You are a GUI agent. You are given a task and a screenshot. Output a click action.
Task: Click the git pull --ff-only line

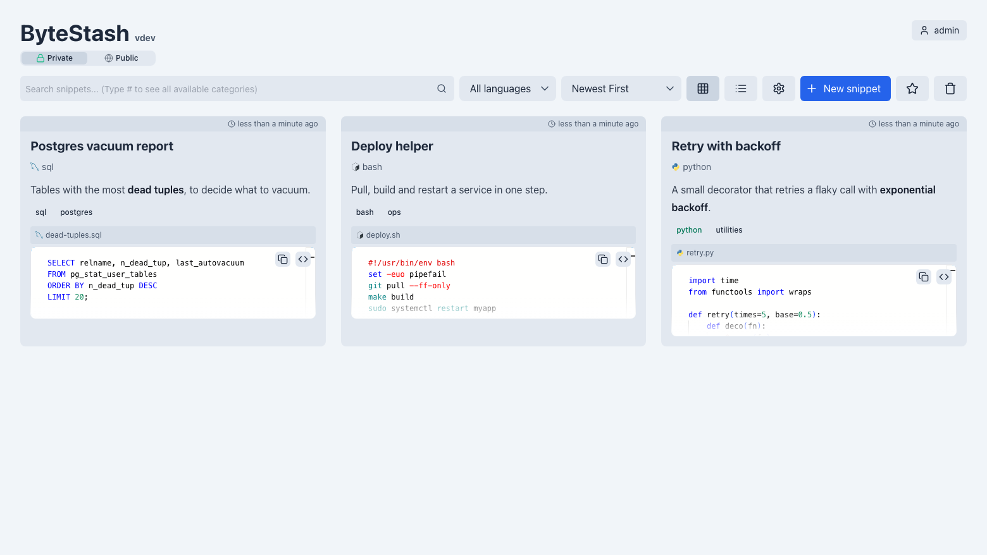click(x=409, y=286)
